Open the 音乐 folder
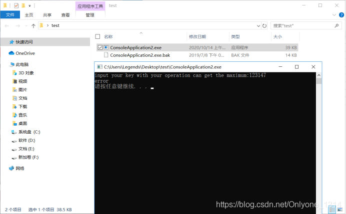 pyautogui.click(x=22, y=115)
